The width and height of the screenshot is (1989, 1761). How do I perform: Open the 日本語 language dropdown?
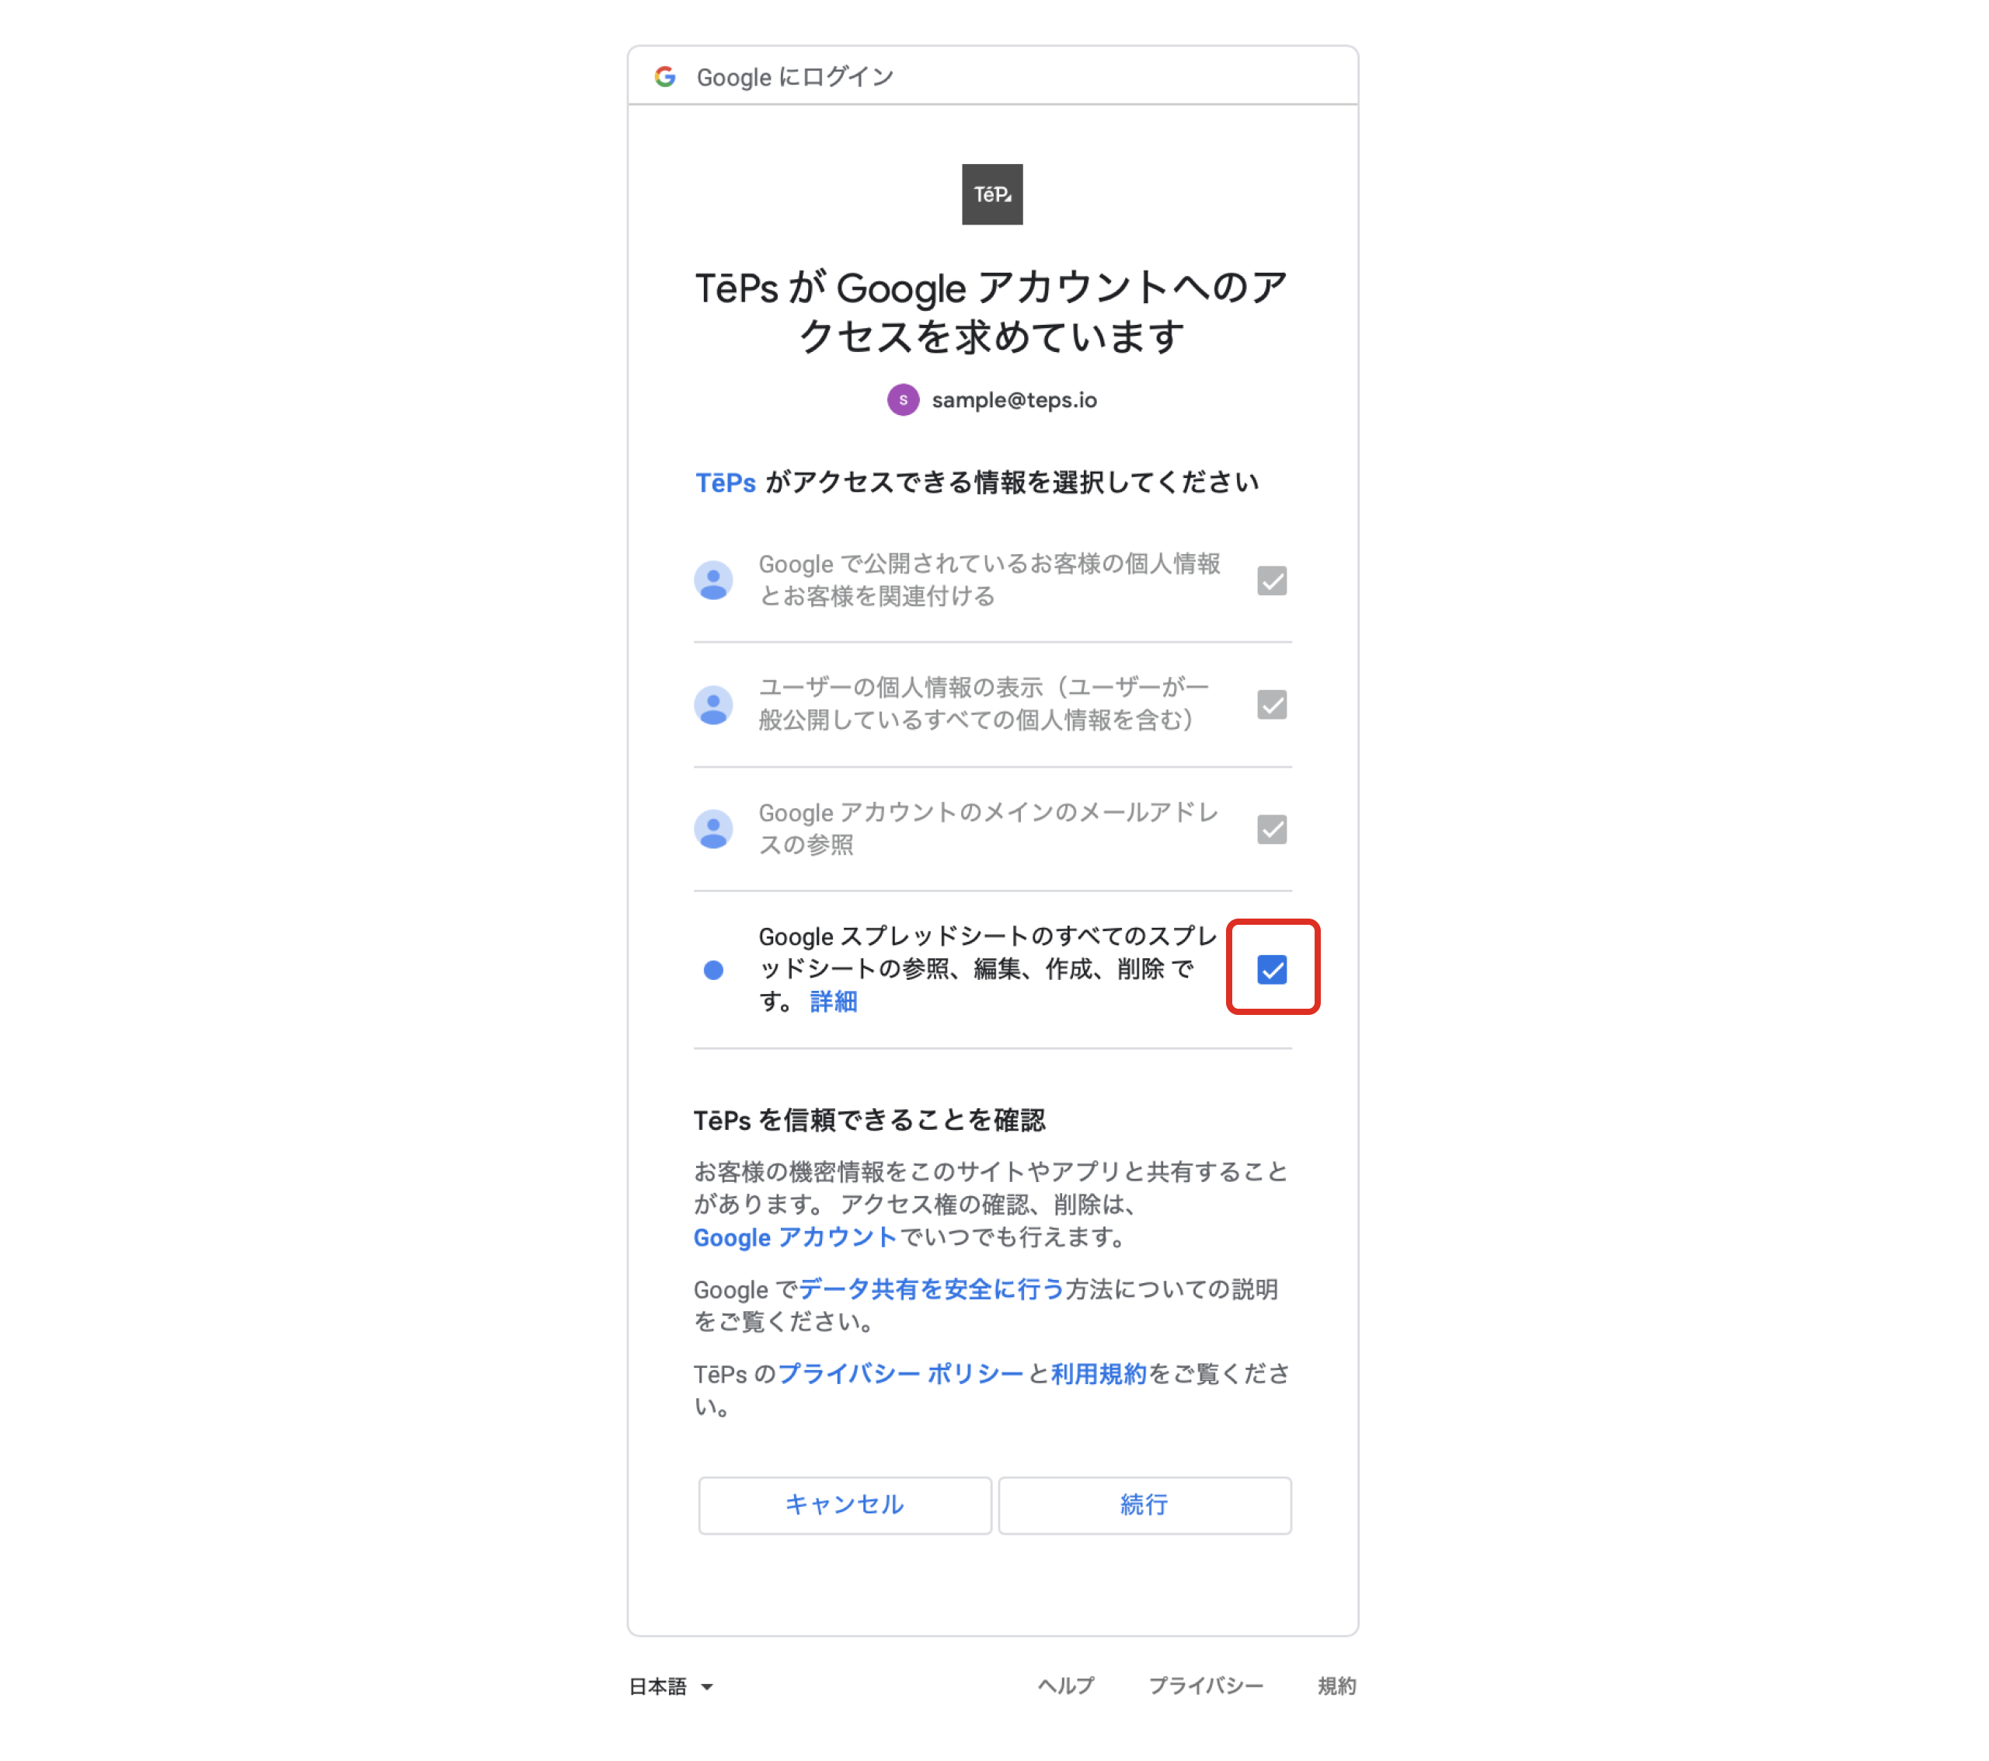tap(671, 1686)
